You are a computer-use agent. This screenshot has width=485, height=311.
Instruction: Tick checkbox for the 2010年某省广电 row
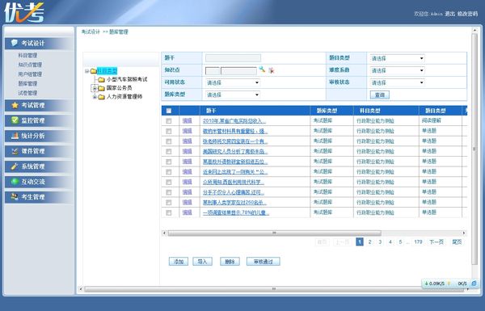click(x=169, y=121)
